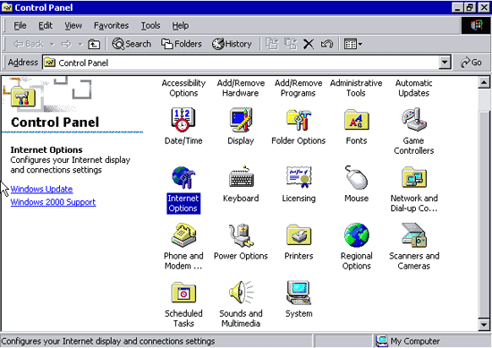Select the System computer icon
The image size is (492, 348).
[x=299, y=293]
